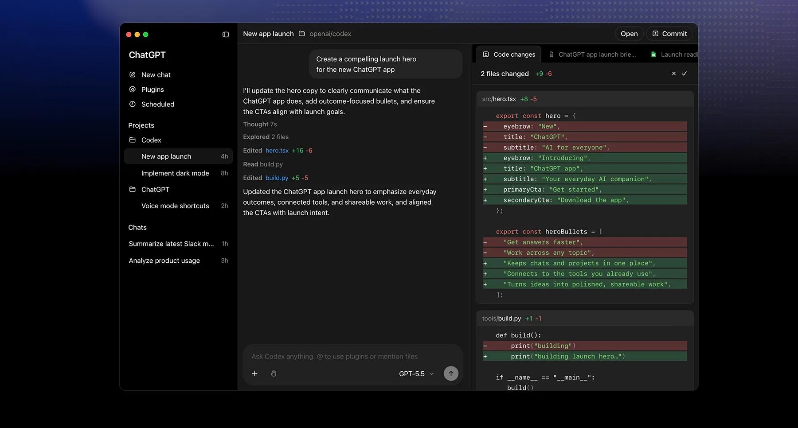Click the added "Keeps chats and projects" line

coord(585,263)
